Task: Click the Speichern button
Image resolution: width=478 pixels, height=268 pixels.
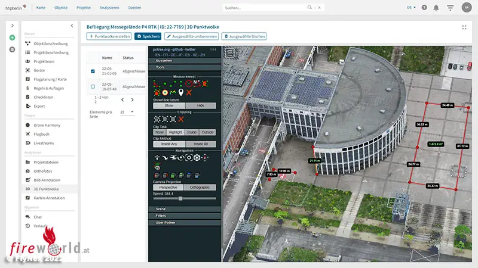Action: (148, 36)
